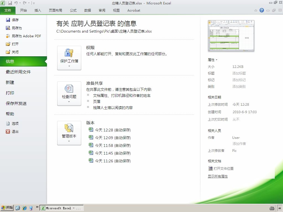
Task: Click Show All Properties (显示所有属性) link
Action: coord(218,176)
